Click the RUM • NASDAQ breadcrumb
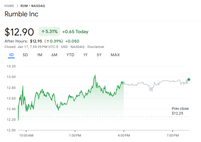Image resolution: width=201 pixels, height=142 pixels. [32, 6]
